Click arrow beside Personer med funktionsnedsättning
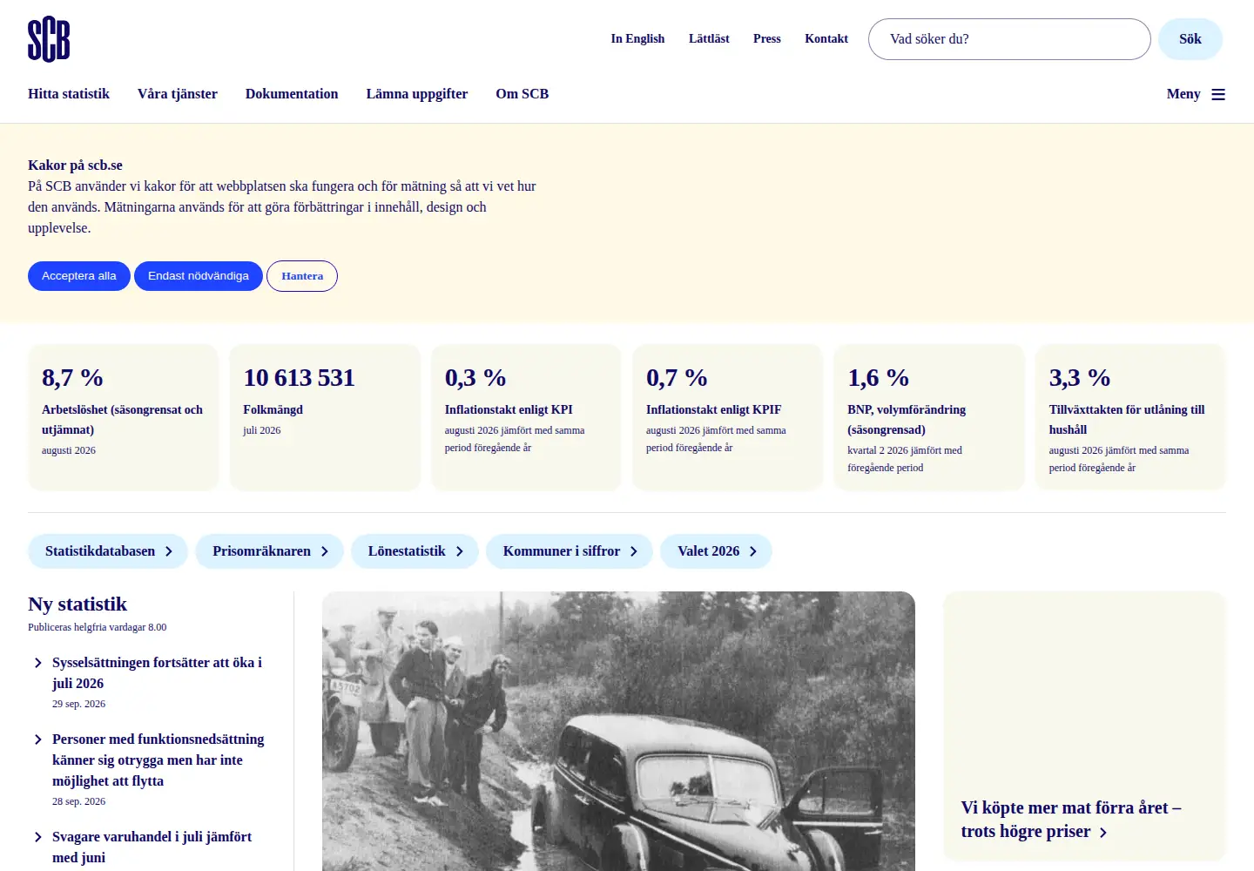Screen dimensions: 1254x871 37,739
